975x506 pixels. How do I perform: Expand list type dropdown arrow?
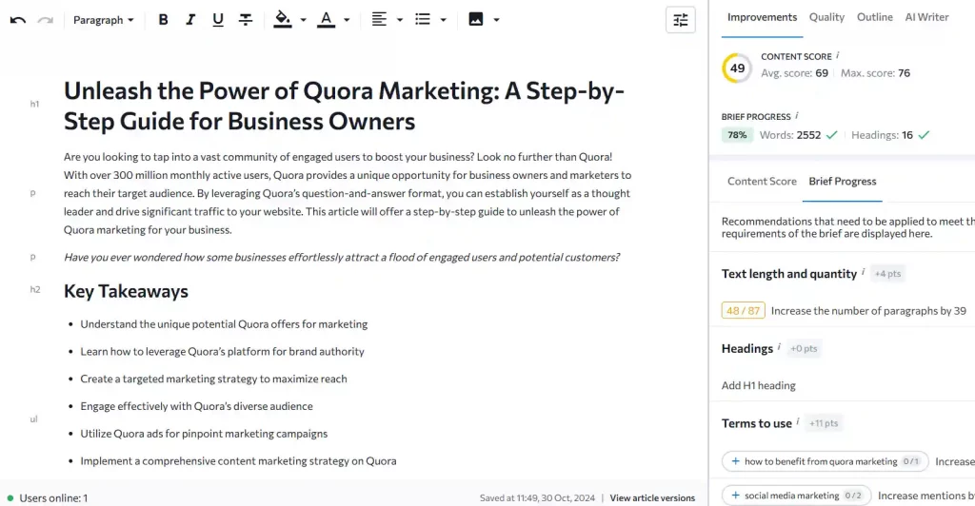point(444,20)
